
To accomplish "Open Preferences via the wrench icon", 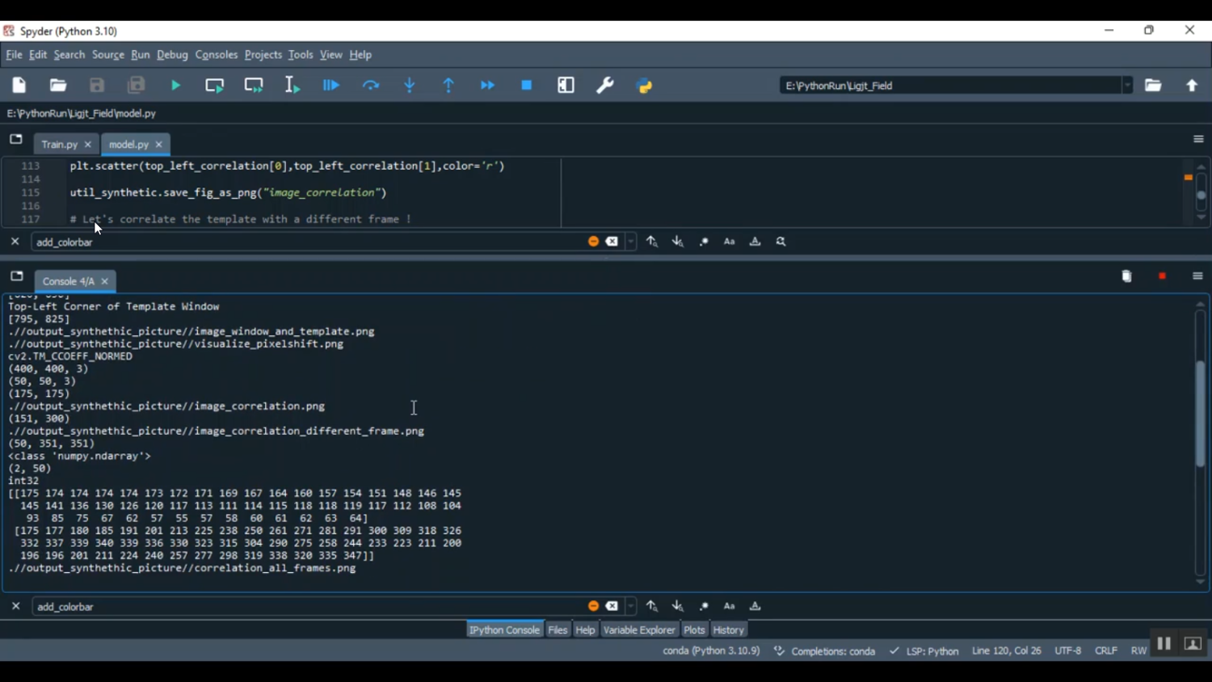I will point(605,86).
